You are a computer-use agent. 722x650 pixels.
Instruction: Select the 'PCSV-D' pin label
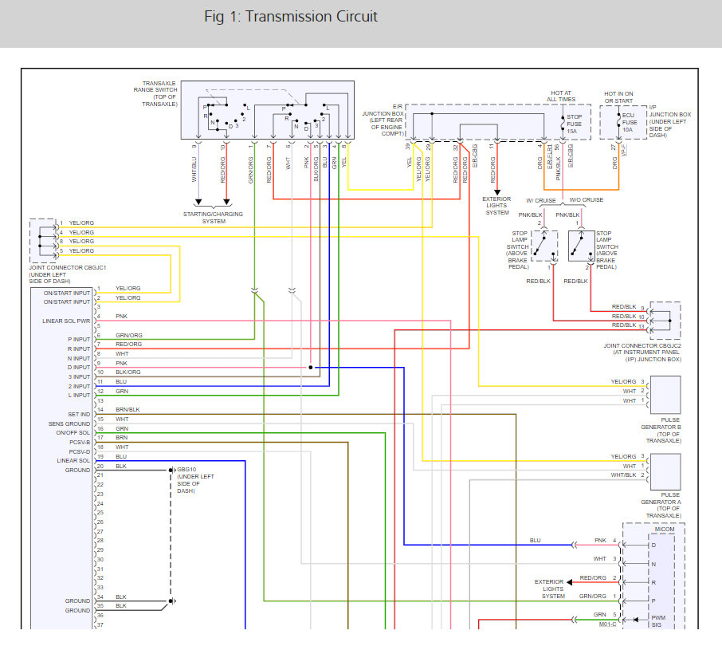click(x=80, y=452)
